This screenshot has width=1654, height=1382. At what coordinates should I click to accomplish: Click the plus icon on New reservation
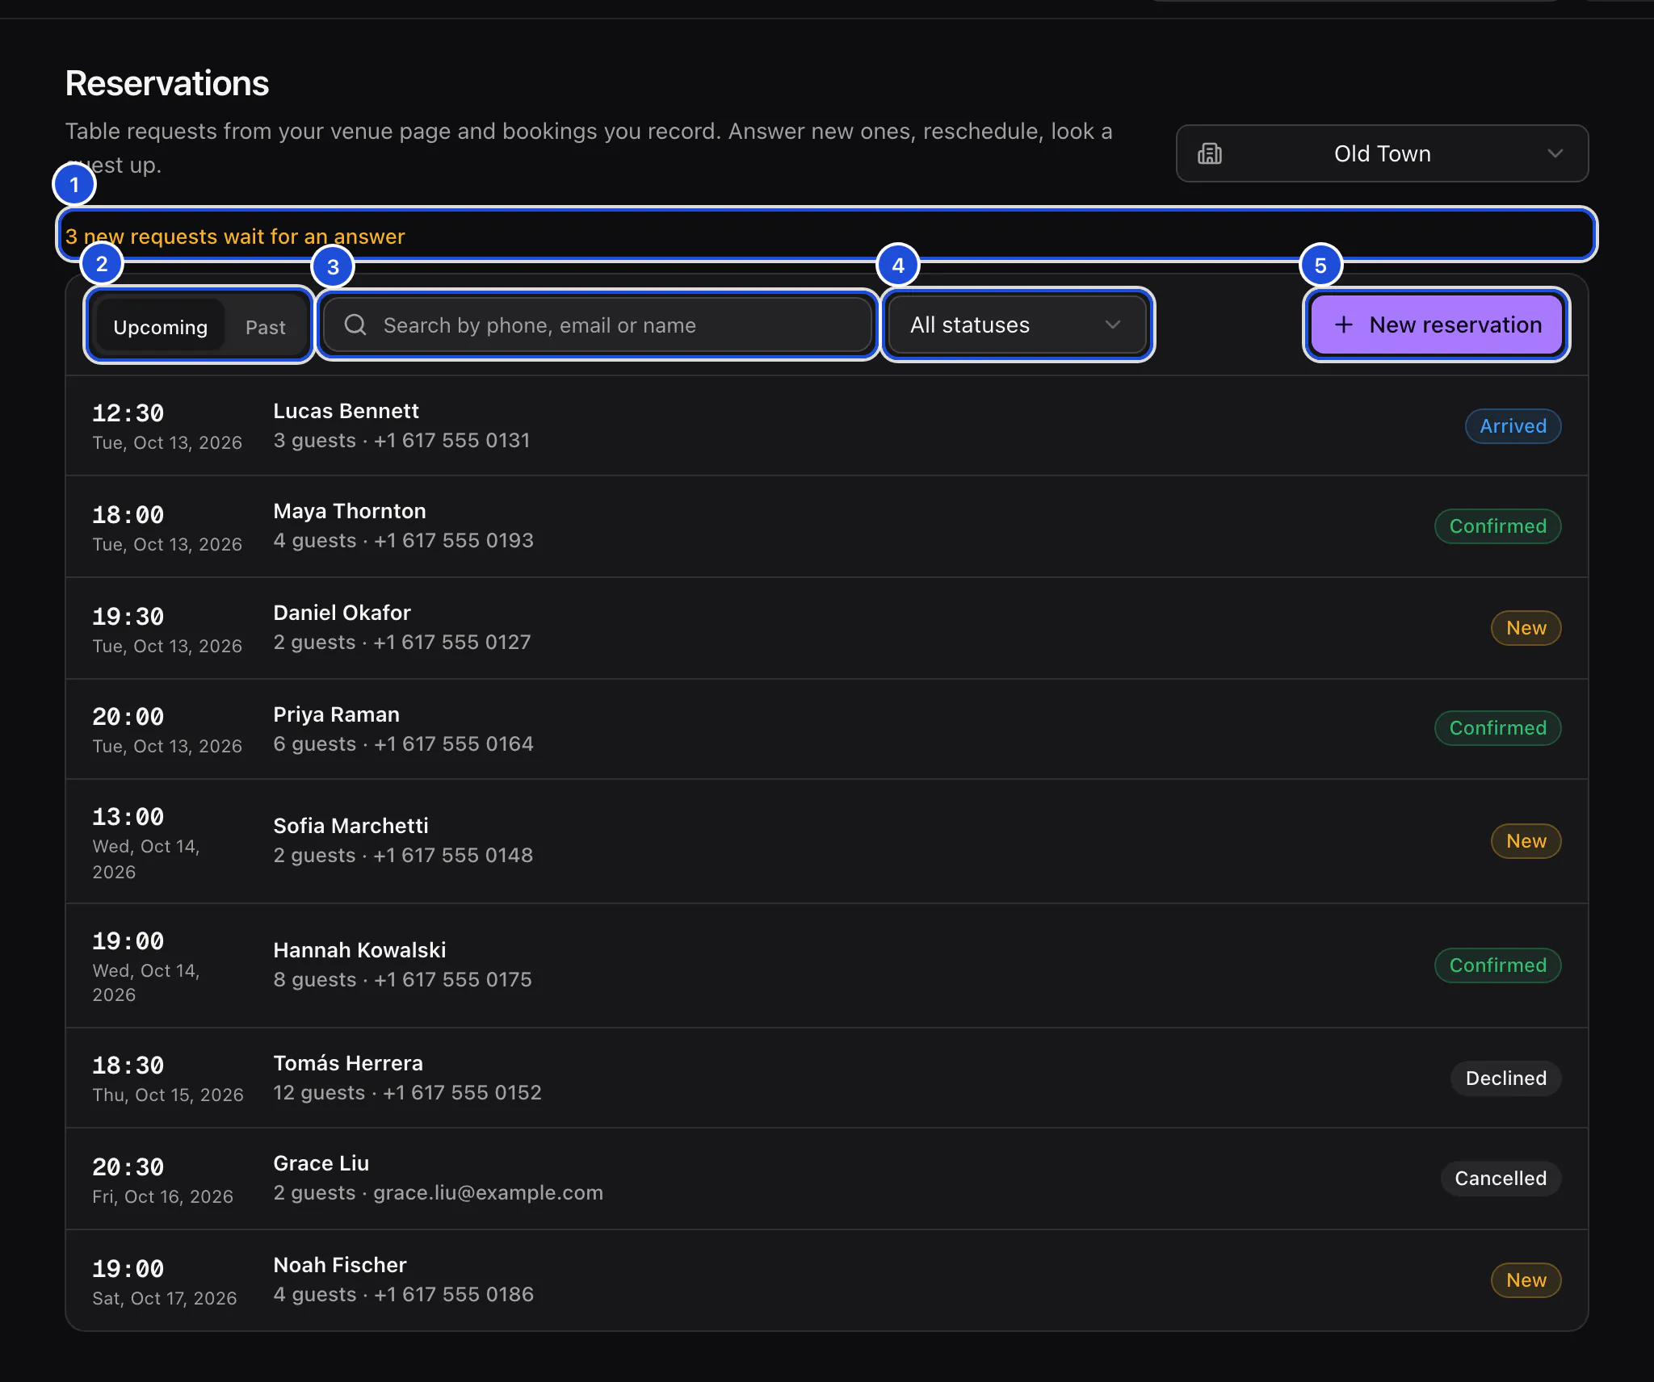pyautogui.click(x=1343, y=325)
